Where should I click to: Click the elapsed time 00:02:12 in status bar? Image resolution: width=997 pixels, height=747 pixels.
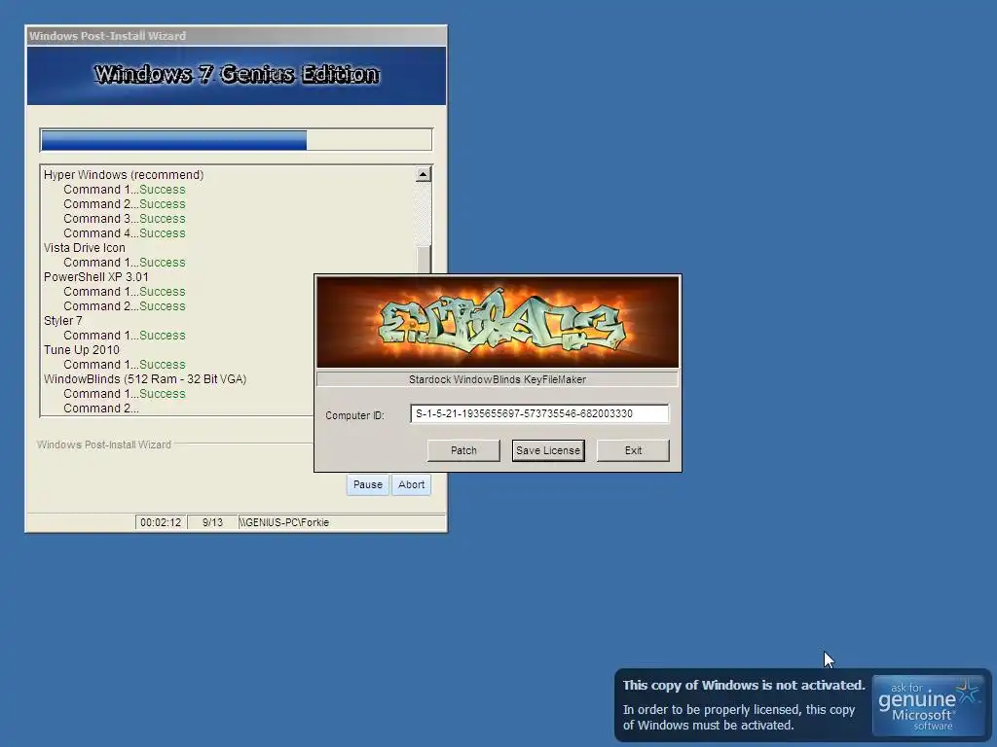click(x=161, y=522)
